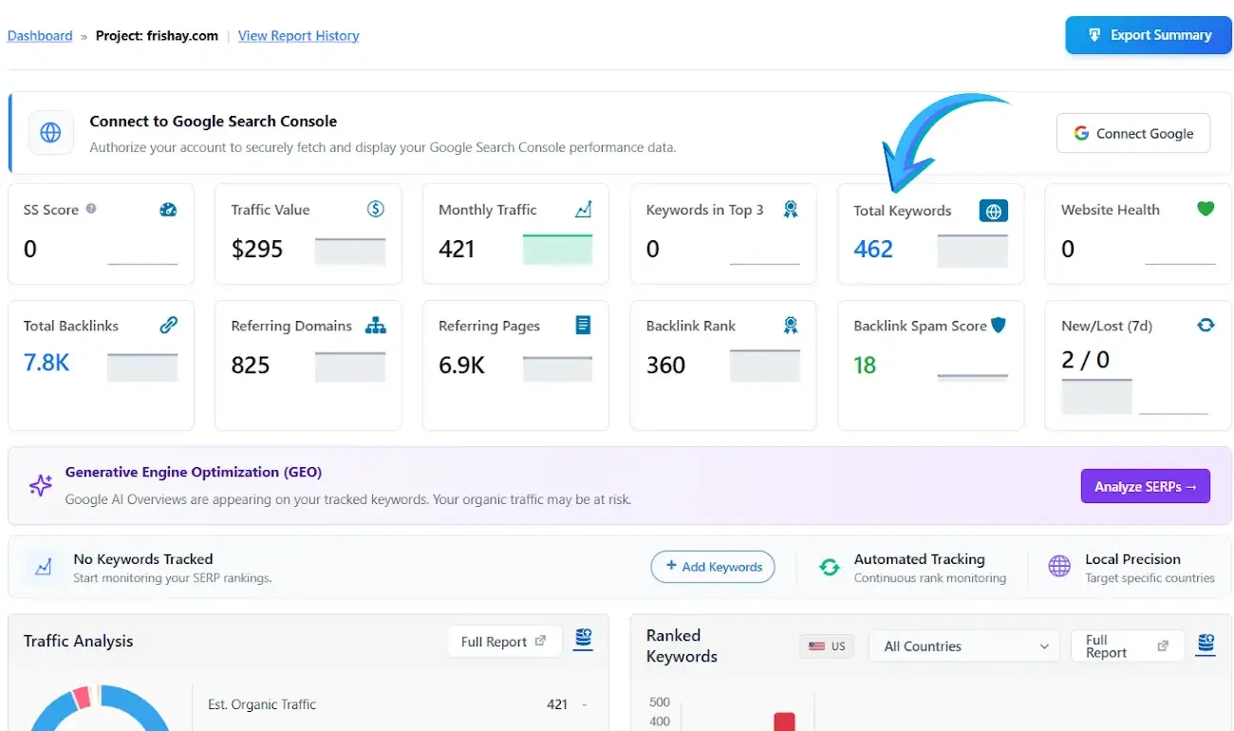
Task: Click the Monthly Traffic chart icon
Action: coord(583,210)
